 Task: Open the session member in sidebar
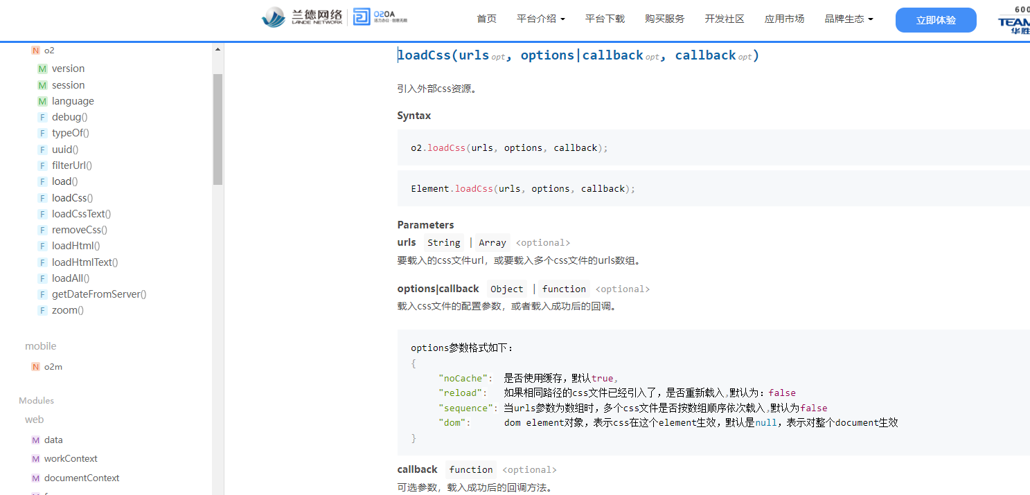(x=68, y=85)
